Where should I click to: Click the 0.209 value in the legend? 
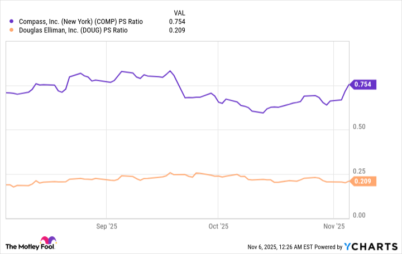(x=179, y=30)
